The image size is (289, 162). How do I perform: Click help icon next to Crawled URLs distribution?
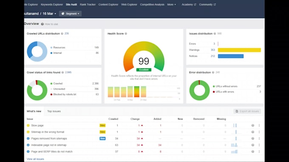click(x=62, y=33)
